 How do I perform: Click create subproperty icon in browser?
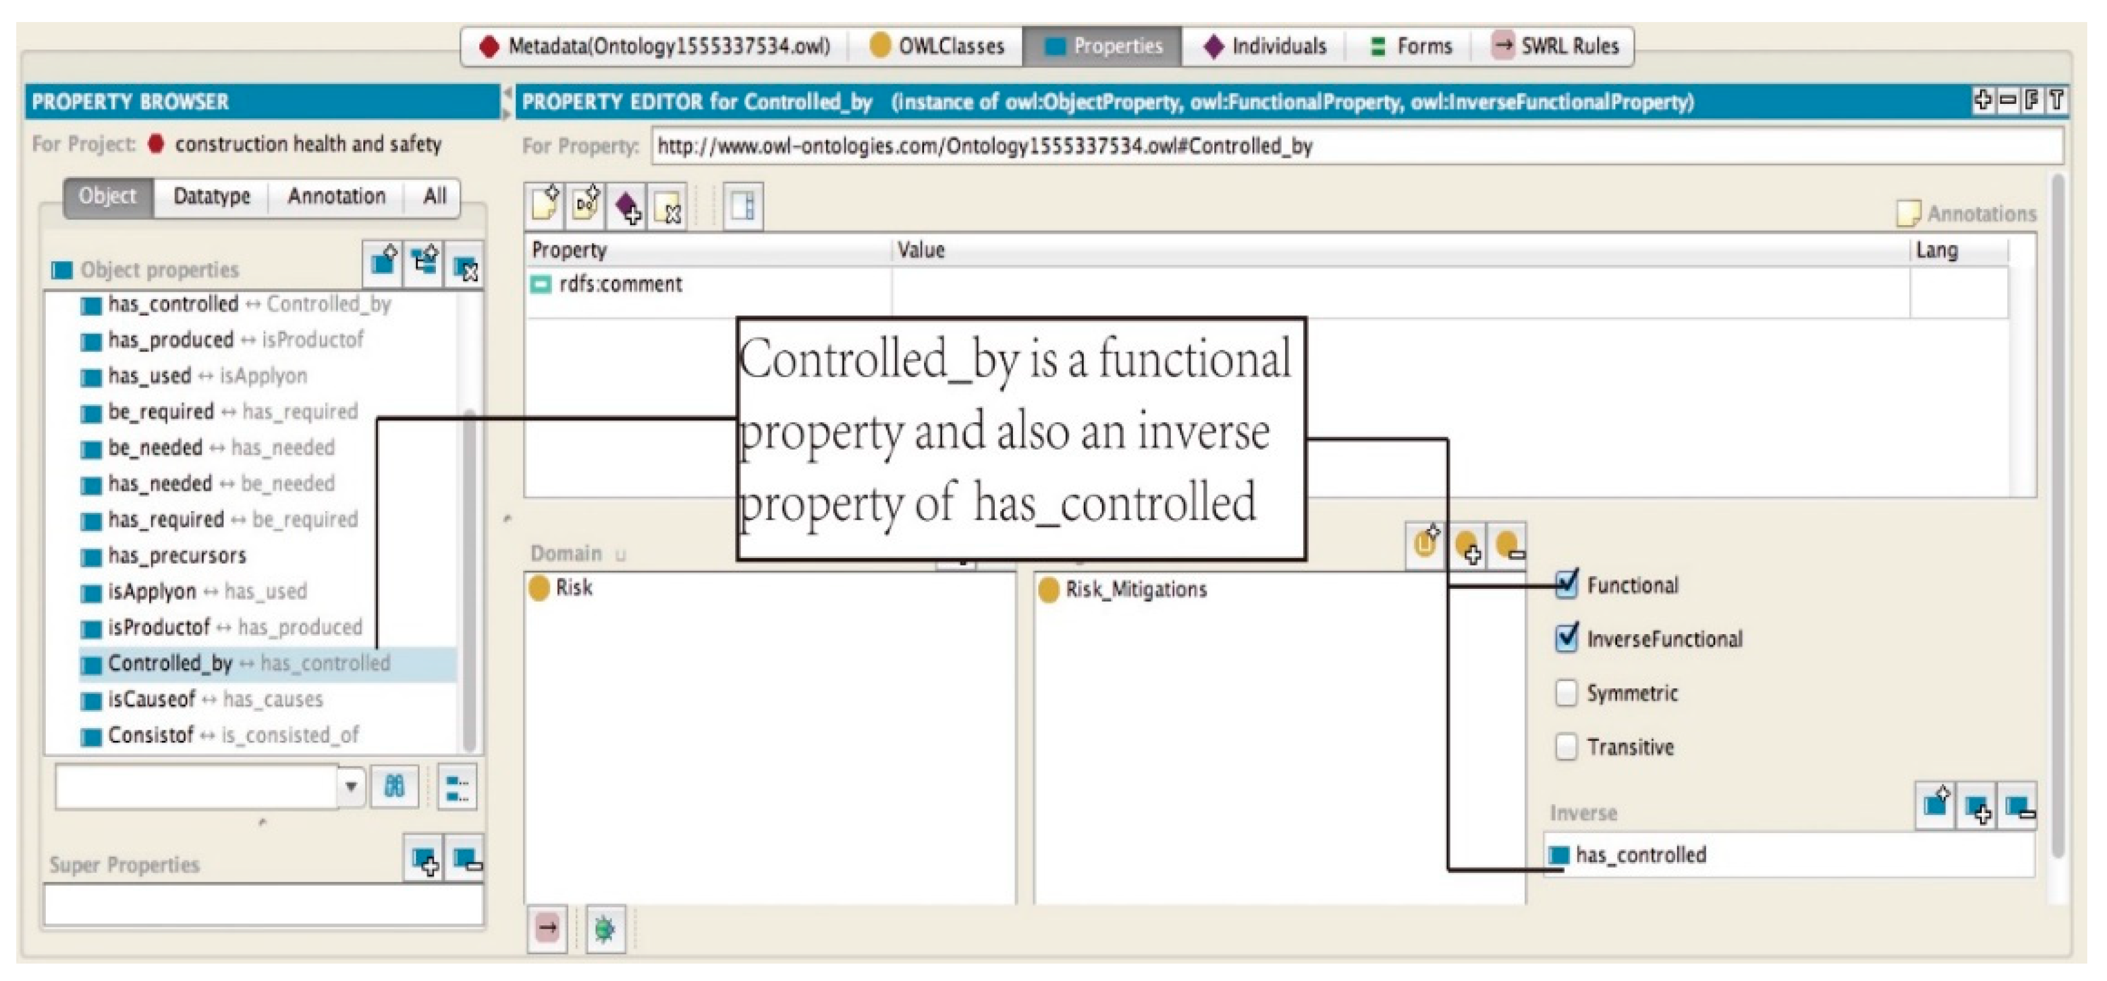(424, 263)
